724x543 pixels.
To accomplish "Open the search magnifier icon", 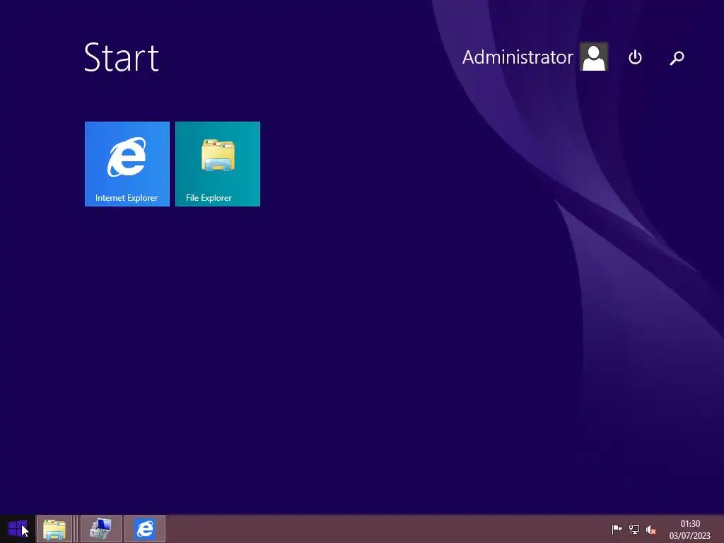I will coord(677,58).
